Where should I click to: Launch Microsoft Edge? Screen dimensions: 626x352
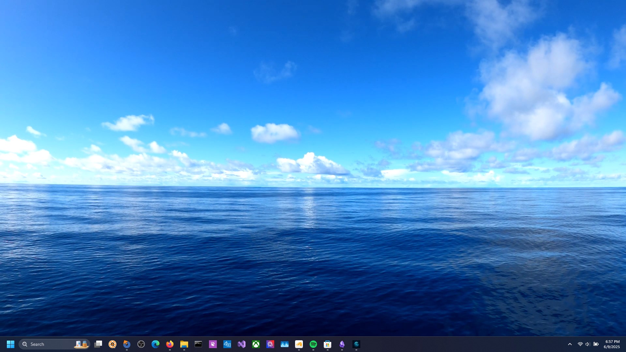pyautogui.click(x=155, y=344)
